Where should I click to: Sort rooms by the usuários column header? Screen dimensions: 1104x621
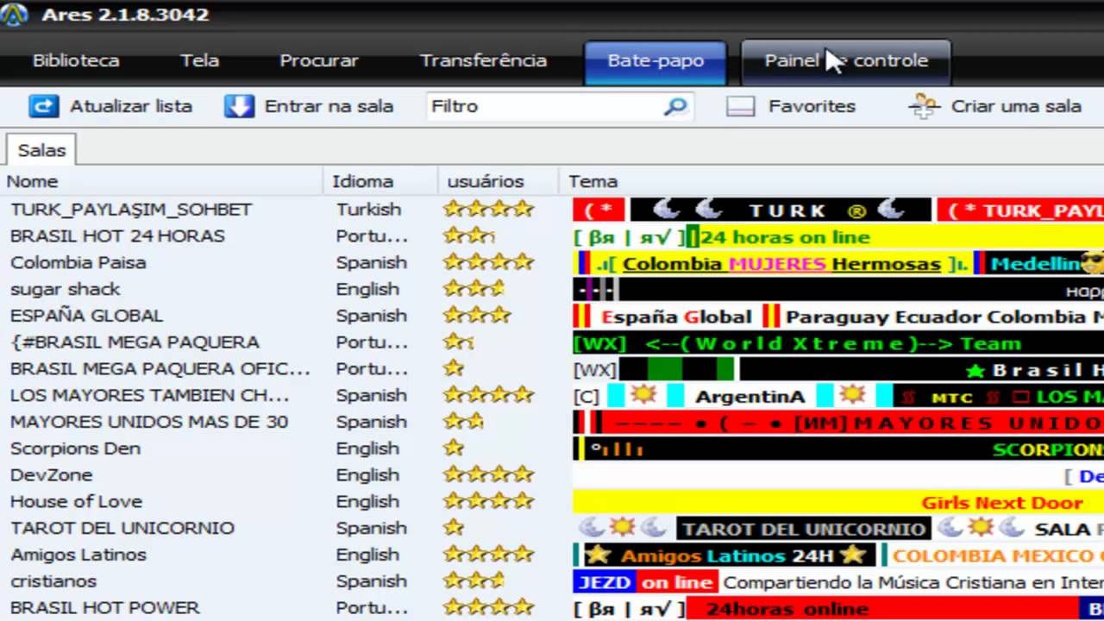[499, 181]
